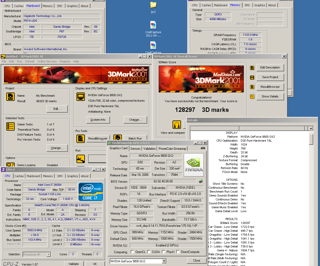The height and width of the screenshot is (266, 320).
Task: Click the MadOnion banner in Overall Score window
Action: pos(201,79)
